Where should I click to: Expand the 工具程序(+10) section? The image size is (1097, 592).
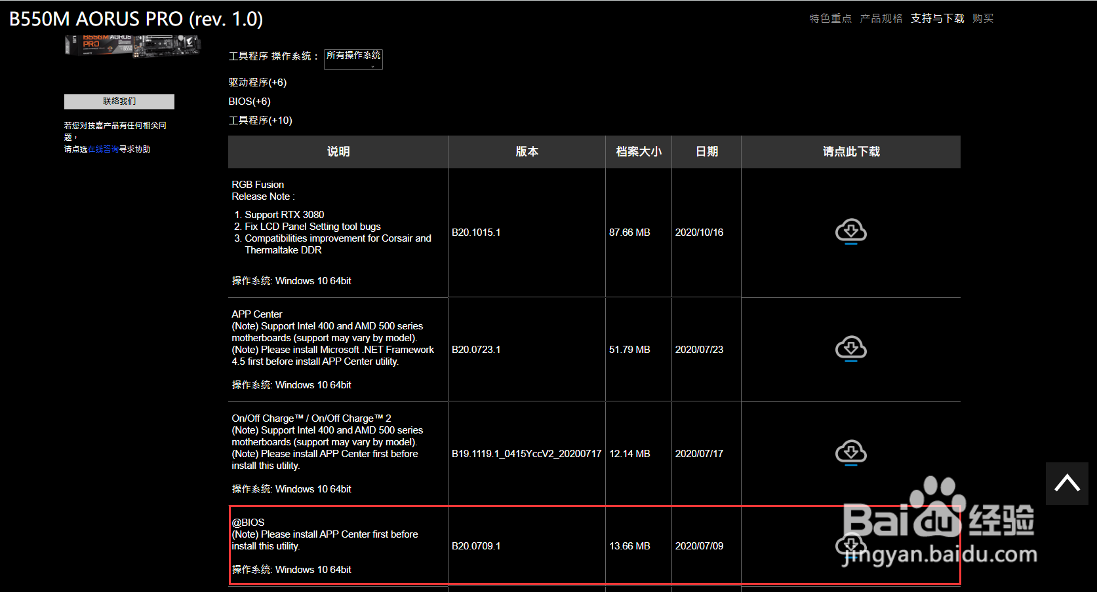(260, 120)
